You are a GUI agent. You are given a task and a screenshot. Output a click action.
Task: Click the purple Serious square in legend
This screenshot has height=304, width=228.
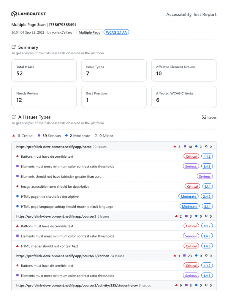coord(39,135)
